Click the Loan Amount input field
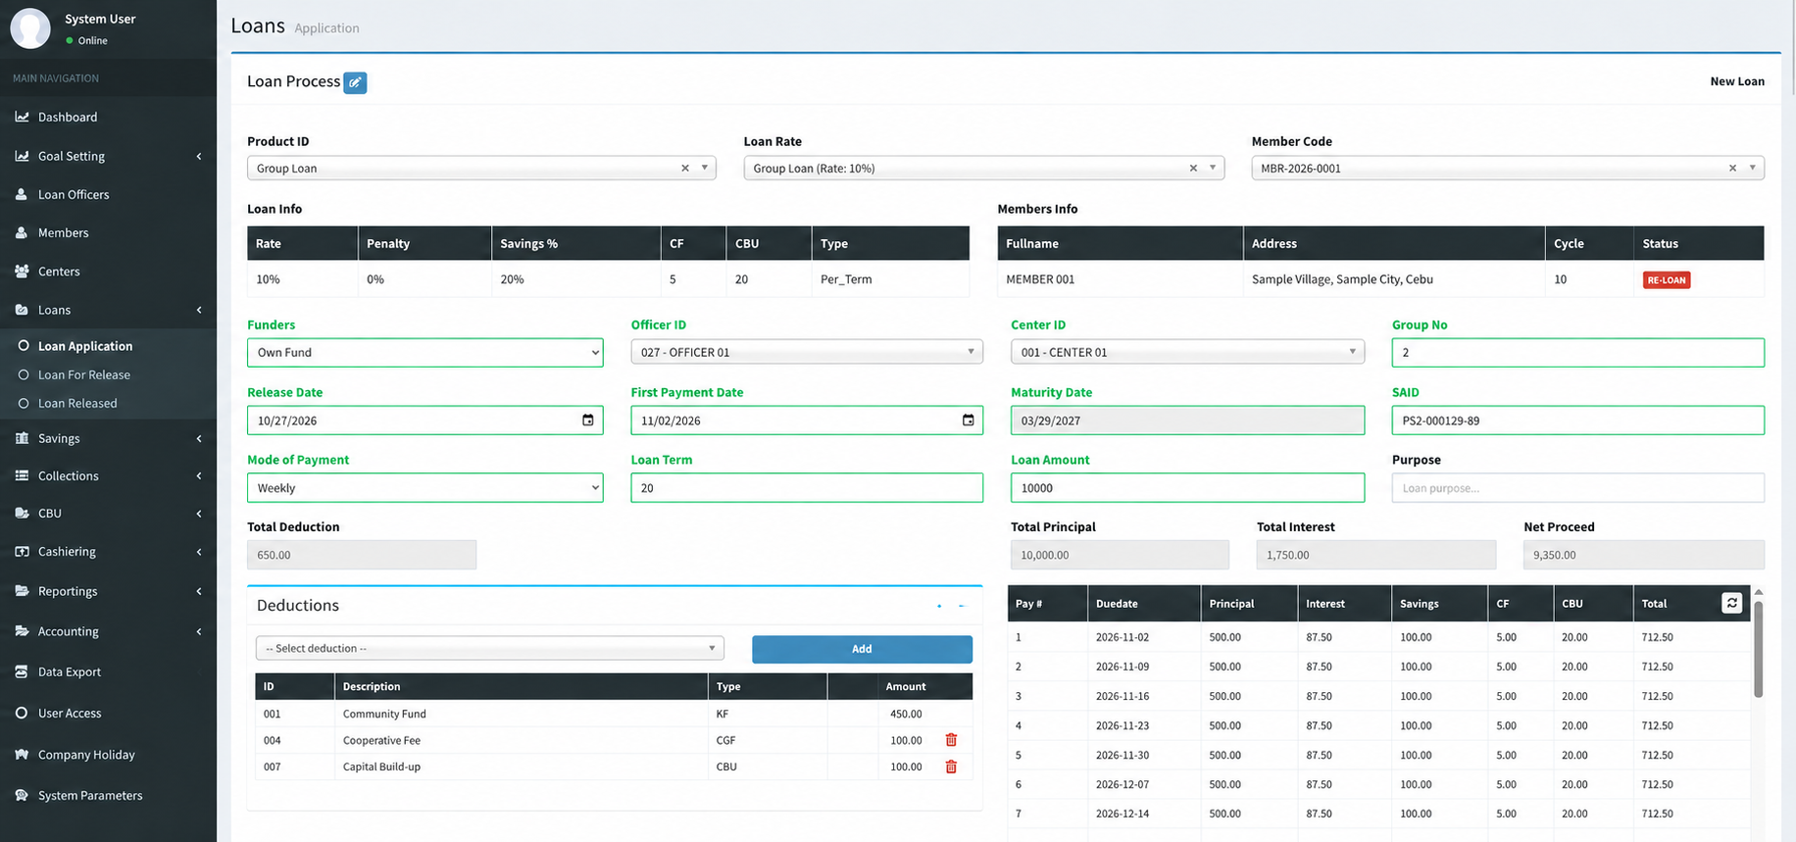Viewport: 1796px width, 842px height. [1187, 488]
